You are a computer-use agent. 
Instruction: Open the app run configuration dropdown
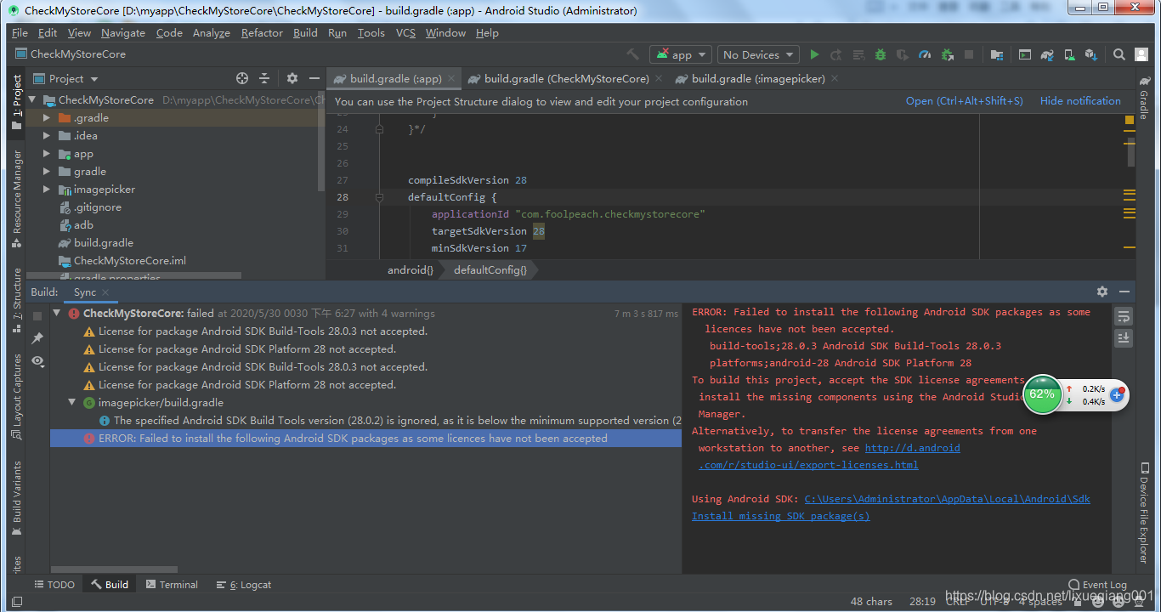(680, 54)
